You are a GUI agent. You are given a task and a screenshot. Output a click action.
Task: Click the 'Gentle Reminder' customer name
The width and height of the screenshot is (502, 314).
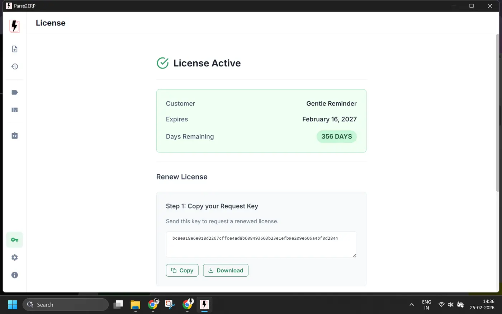(332, 104)
